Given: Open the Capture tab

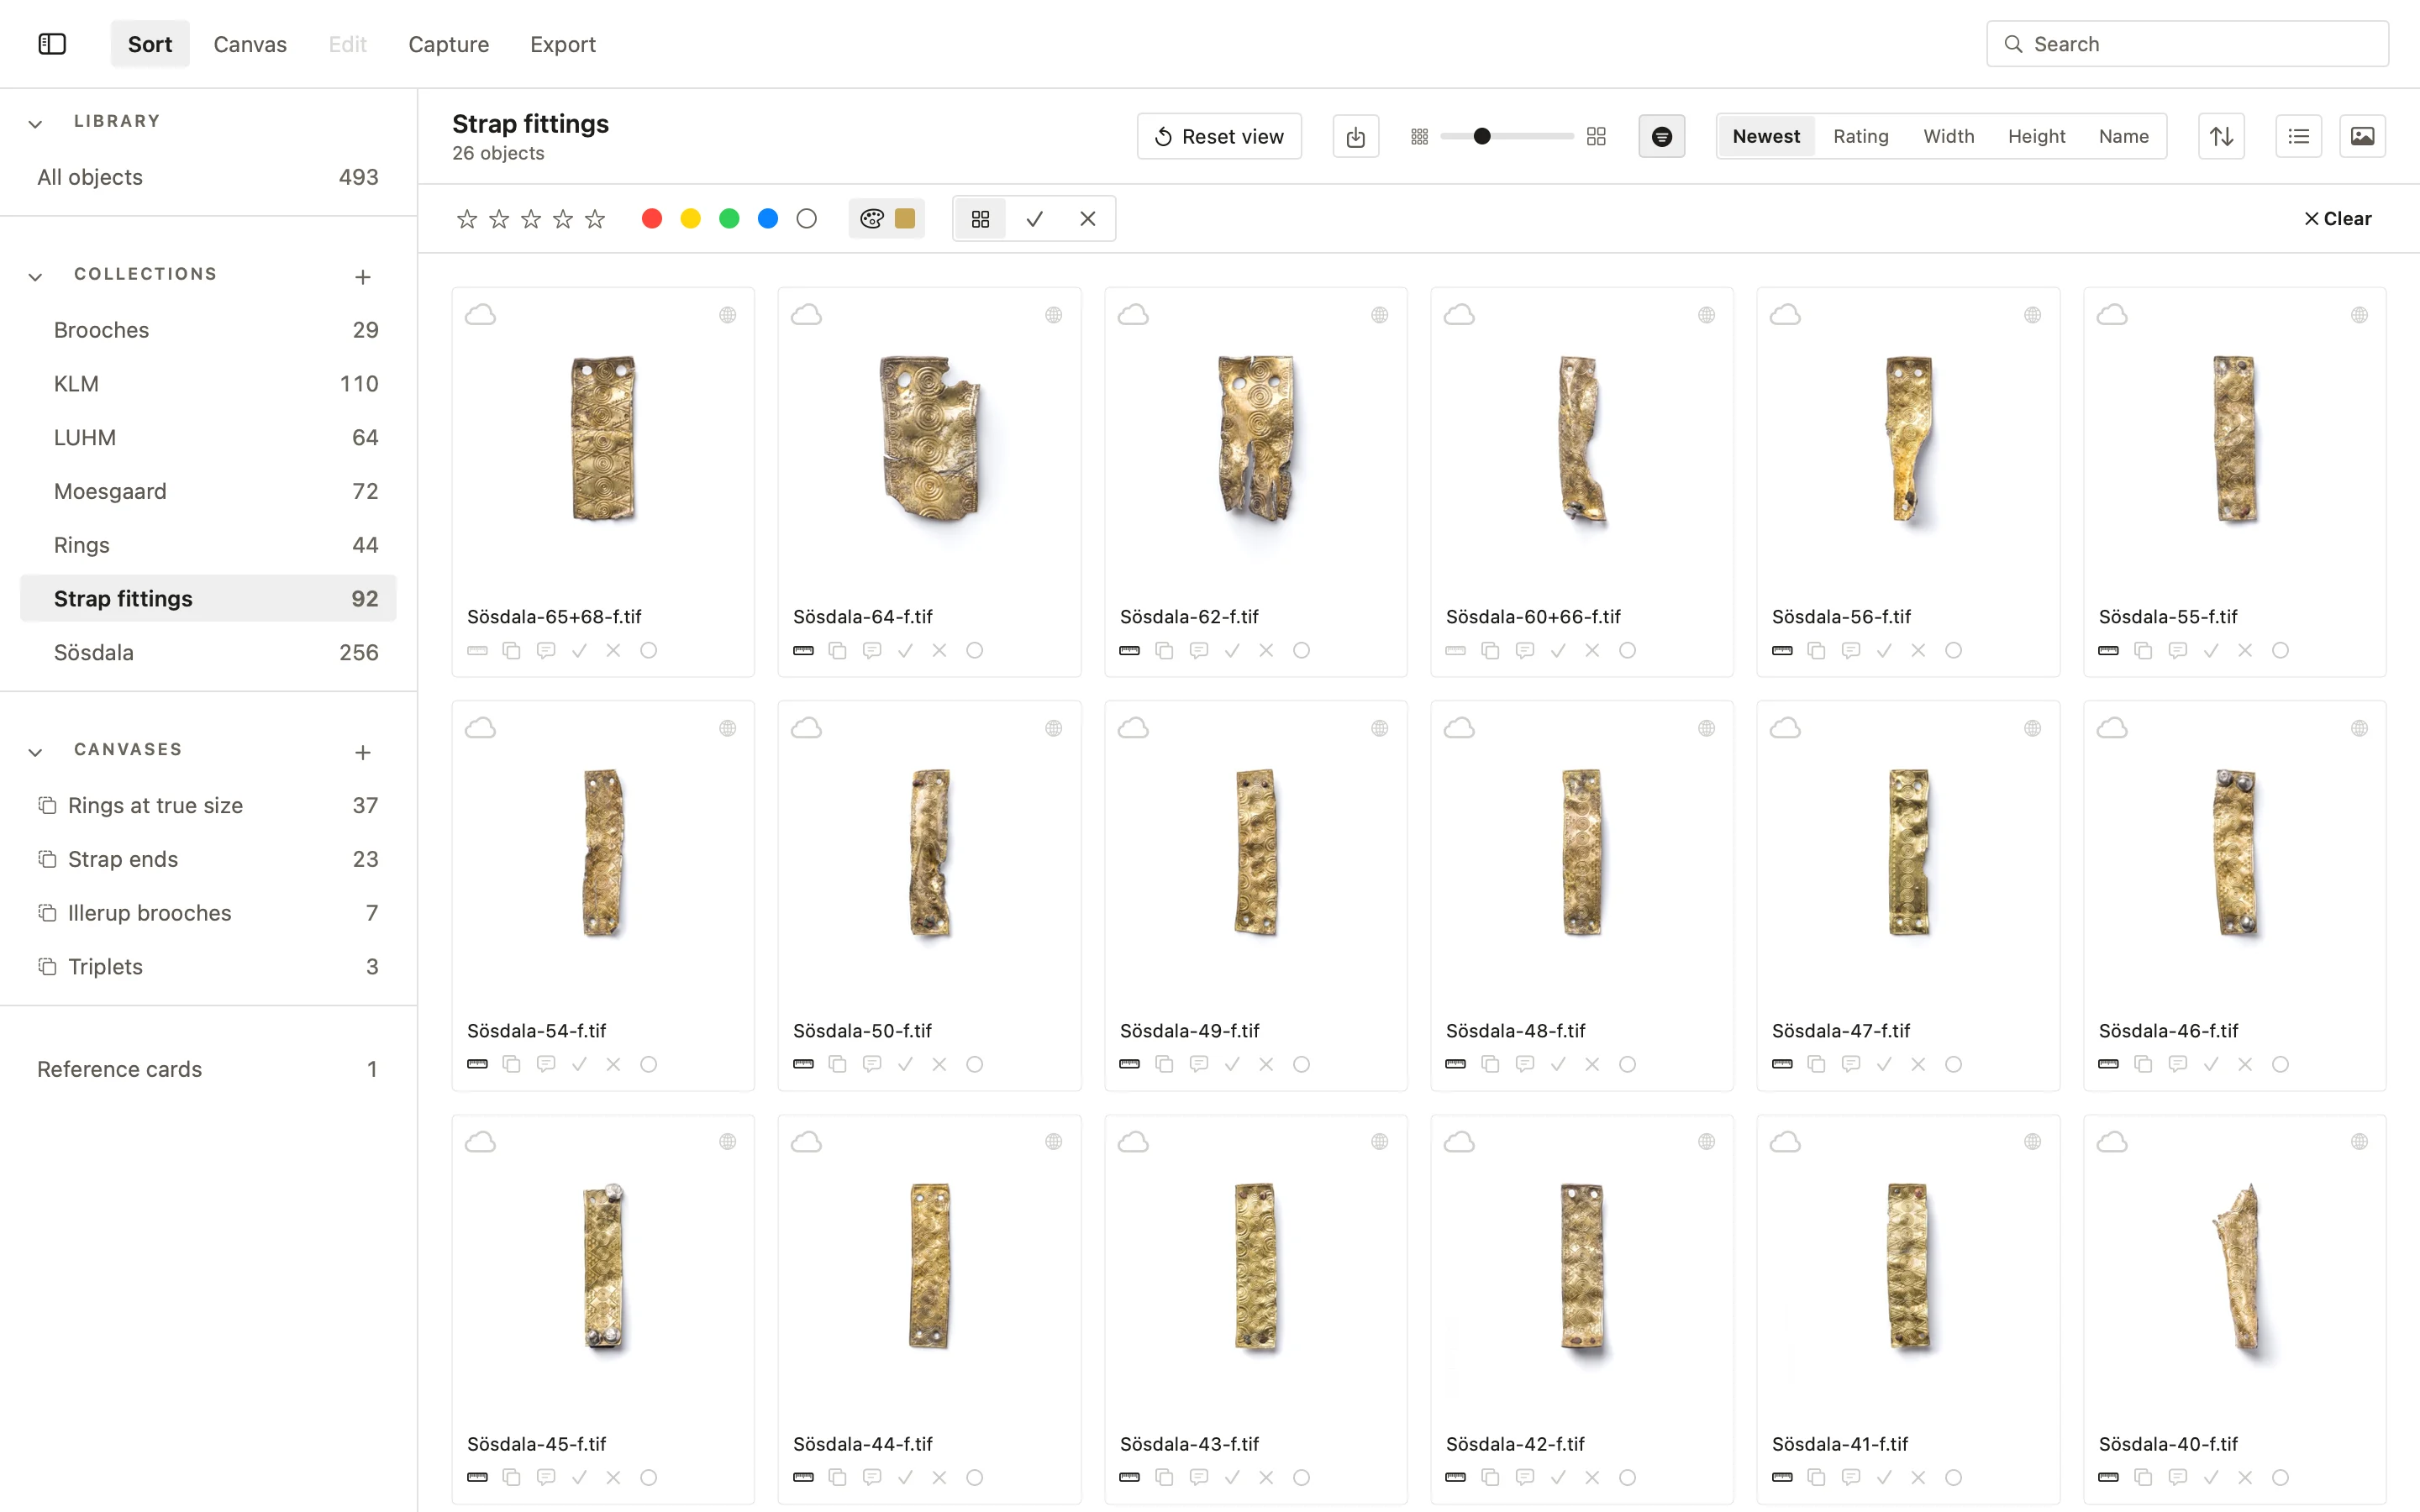Looking at the screenshot, I should (448, 44).
